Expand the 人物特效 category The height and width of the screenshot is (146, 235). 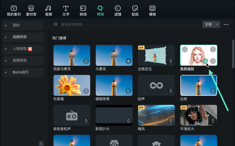(x=23, y=49)
